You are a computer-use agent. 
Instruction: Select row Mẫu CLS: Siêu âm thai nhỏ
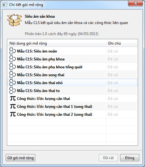(x=72, y=83)
